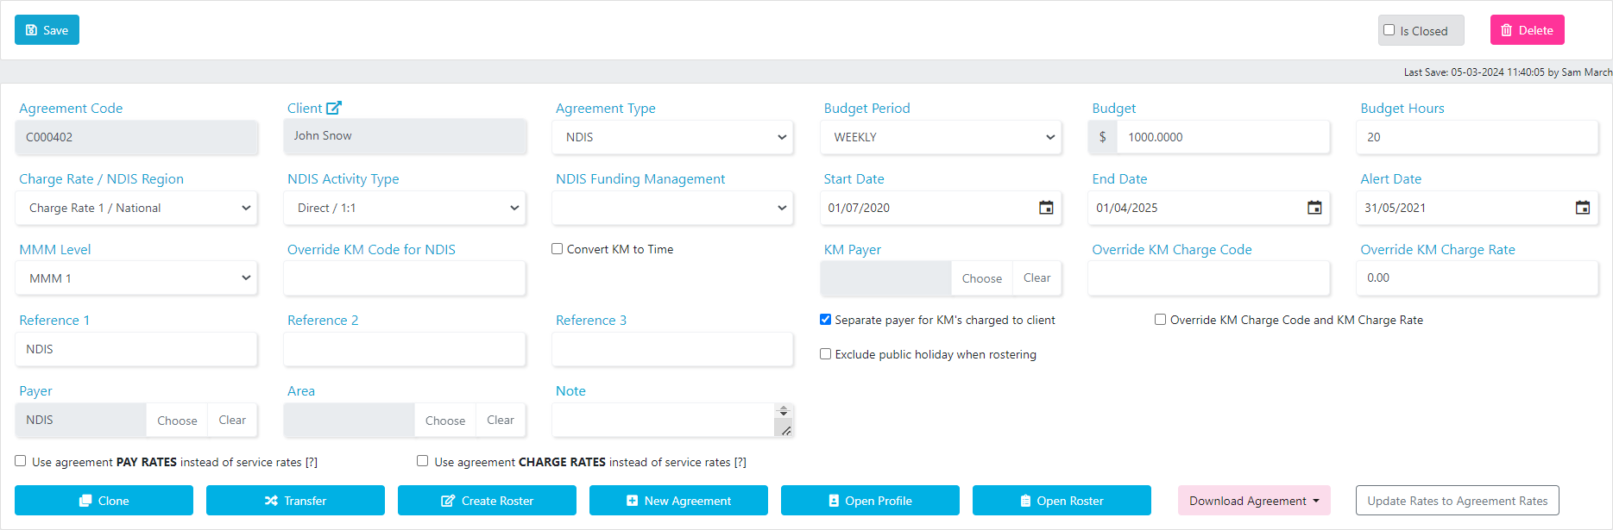Open the End Date calendar picker icon
Image resolution: width=1613 pixels, height=530 pixels.
coord(1314,208)
